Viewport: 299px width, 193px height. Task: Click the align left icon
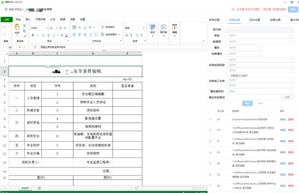(74, 35)
